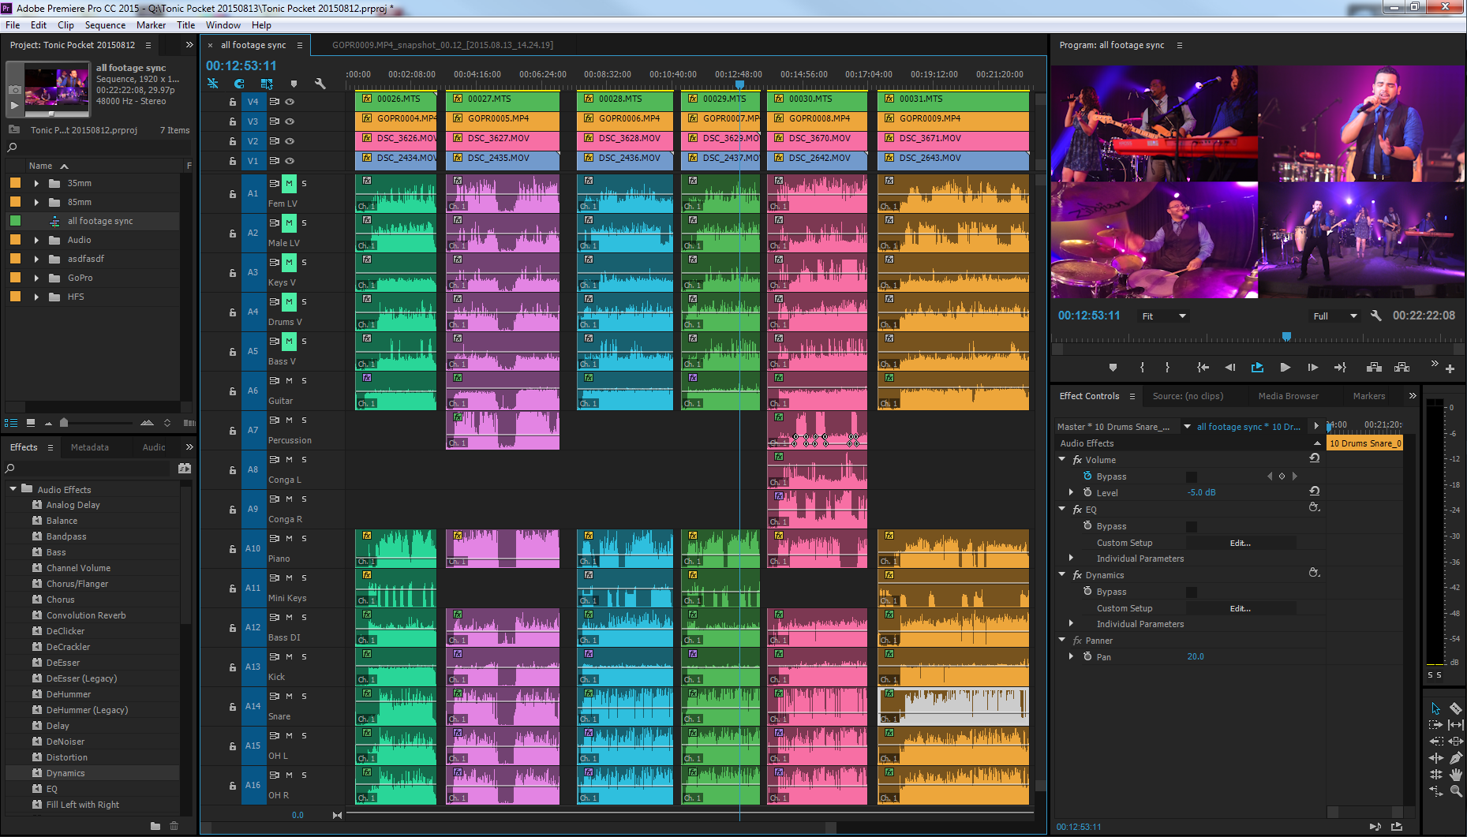The width and height of the screenshot is (1467, 837).
Task: Open the Sequence menu
Action: tap(105, 25)
